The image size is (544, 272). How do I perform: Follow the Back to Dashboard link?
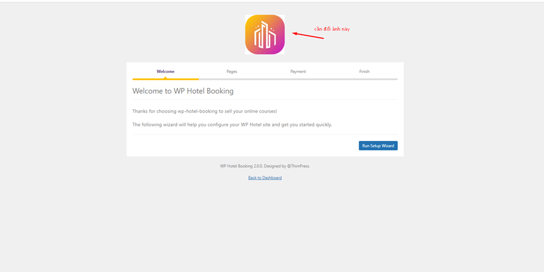pos(265,178)
